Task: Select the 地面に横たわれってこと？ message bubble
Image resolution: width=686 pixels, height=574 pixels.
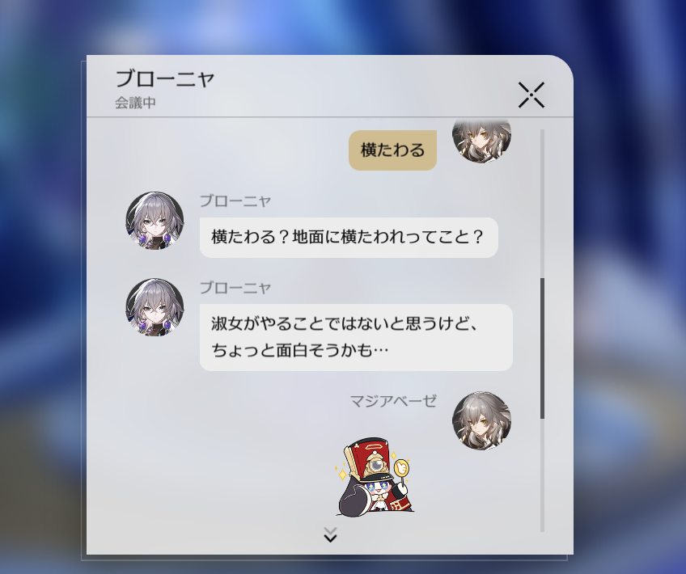Action: (x=349, y=238)
